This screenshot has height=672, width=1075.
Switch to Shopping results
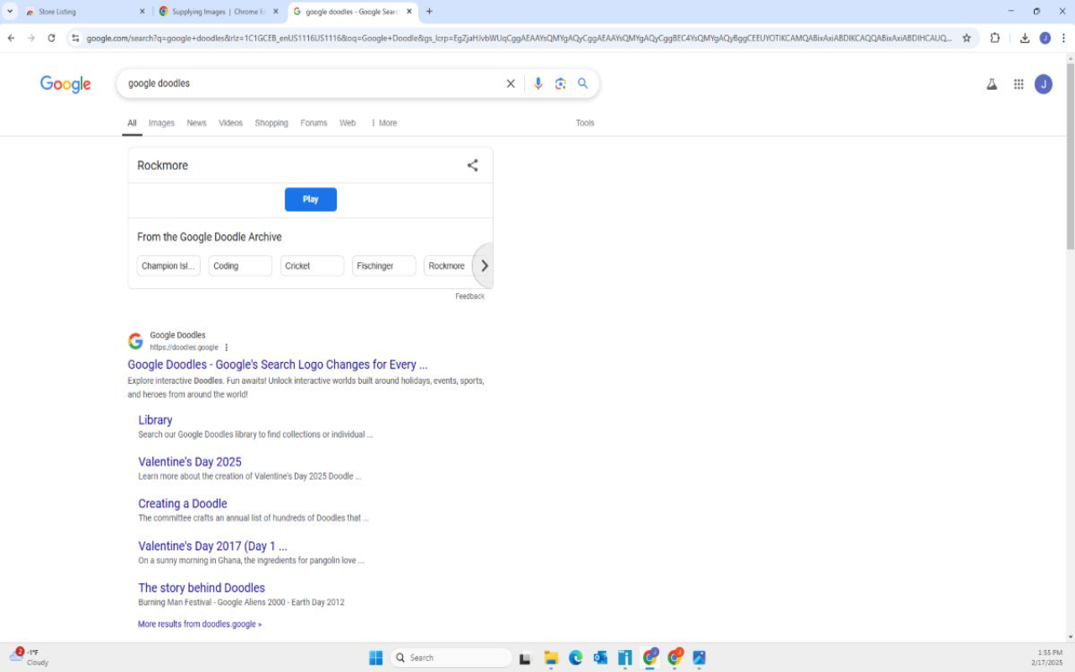click(271, 123)
